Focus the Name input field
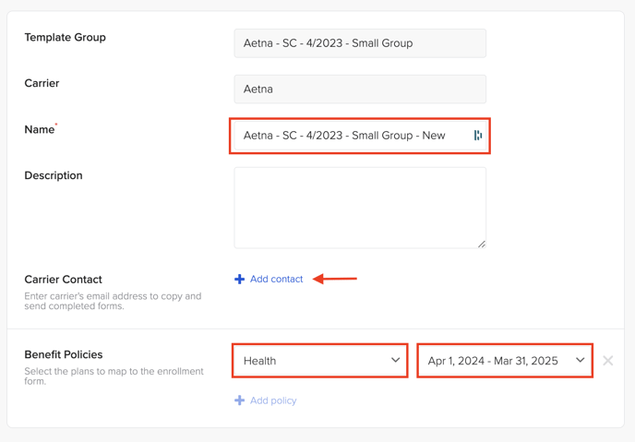Image resolution: width=635 pixels, height=442 pixels. [x=360, y=136]
